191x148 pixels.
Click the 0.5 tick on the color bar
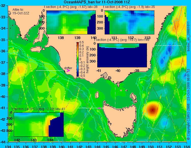point(81,42)
